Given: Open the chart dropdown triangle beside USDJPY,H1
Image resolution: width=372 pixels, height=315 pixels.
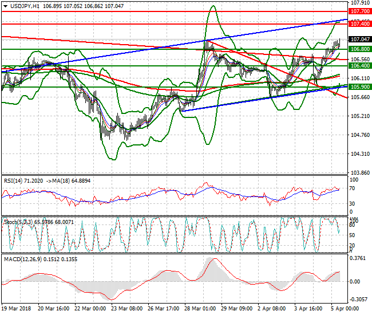Looking at the screenshot, I should tap(6, 6).
